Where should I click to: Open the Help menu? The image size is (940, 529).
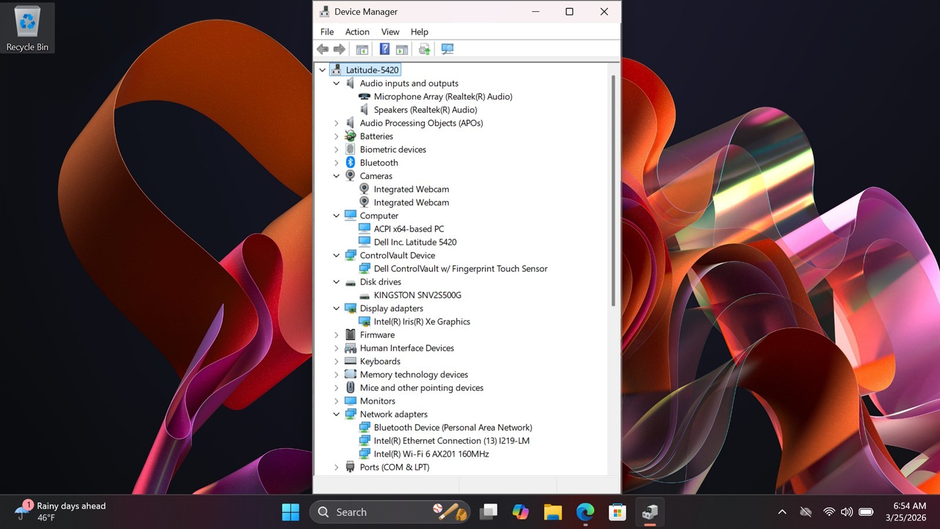click(x=419, y=32)
